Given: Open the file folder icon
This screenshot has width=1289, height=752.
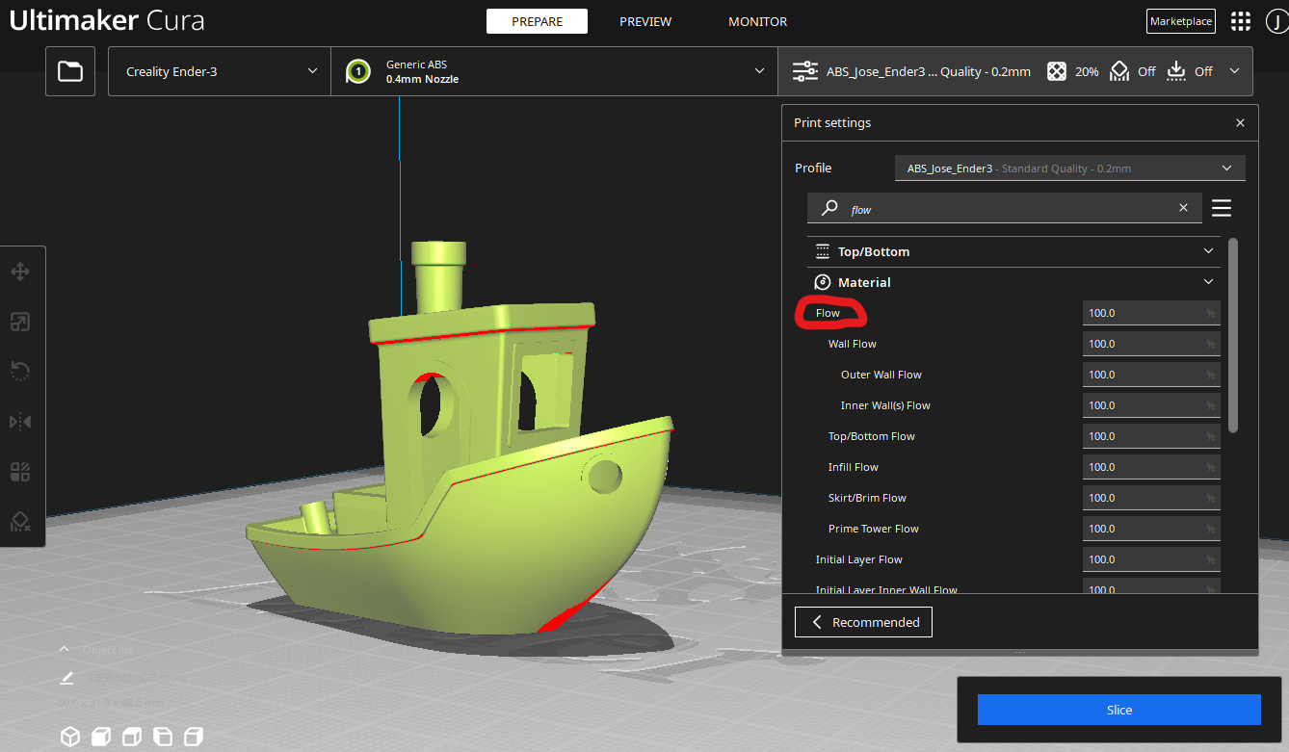Looking at the screenshot, I should click(70, 71).
